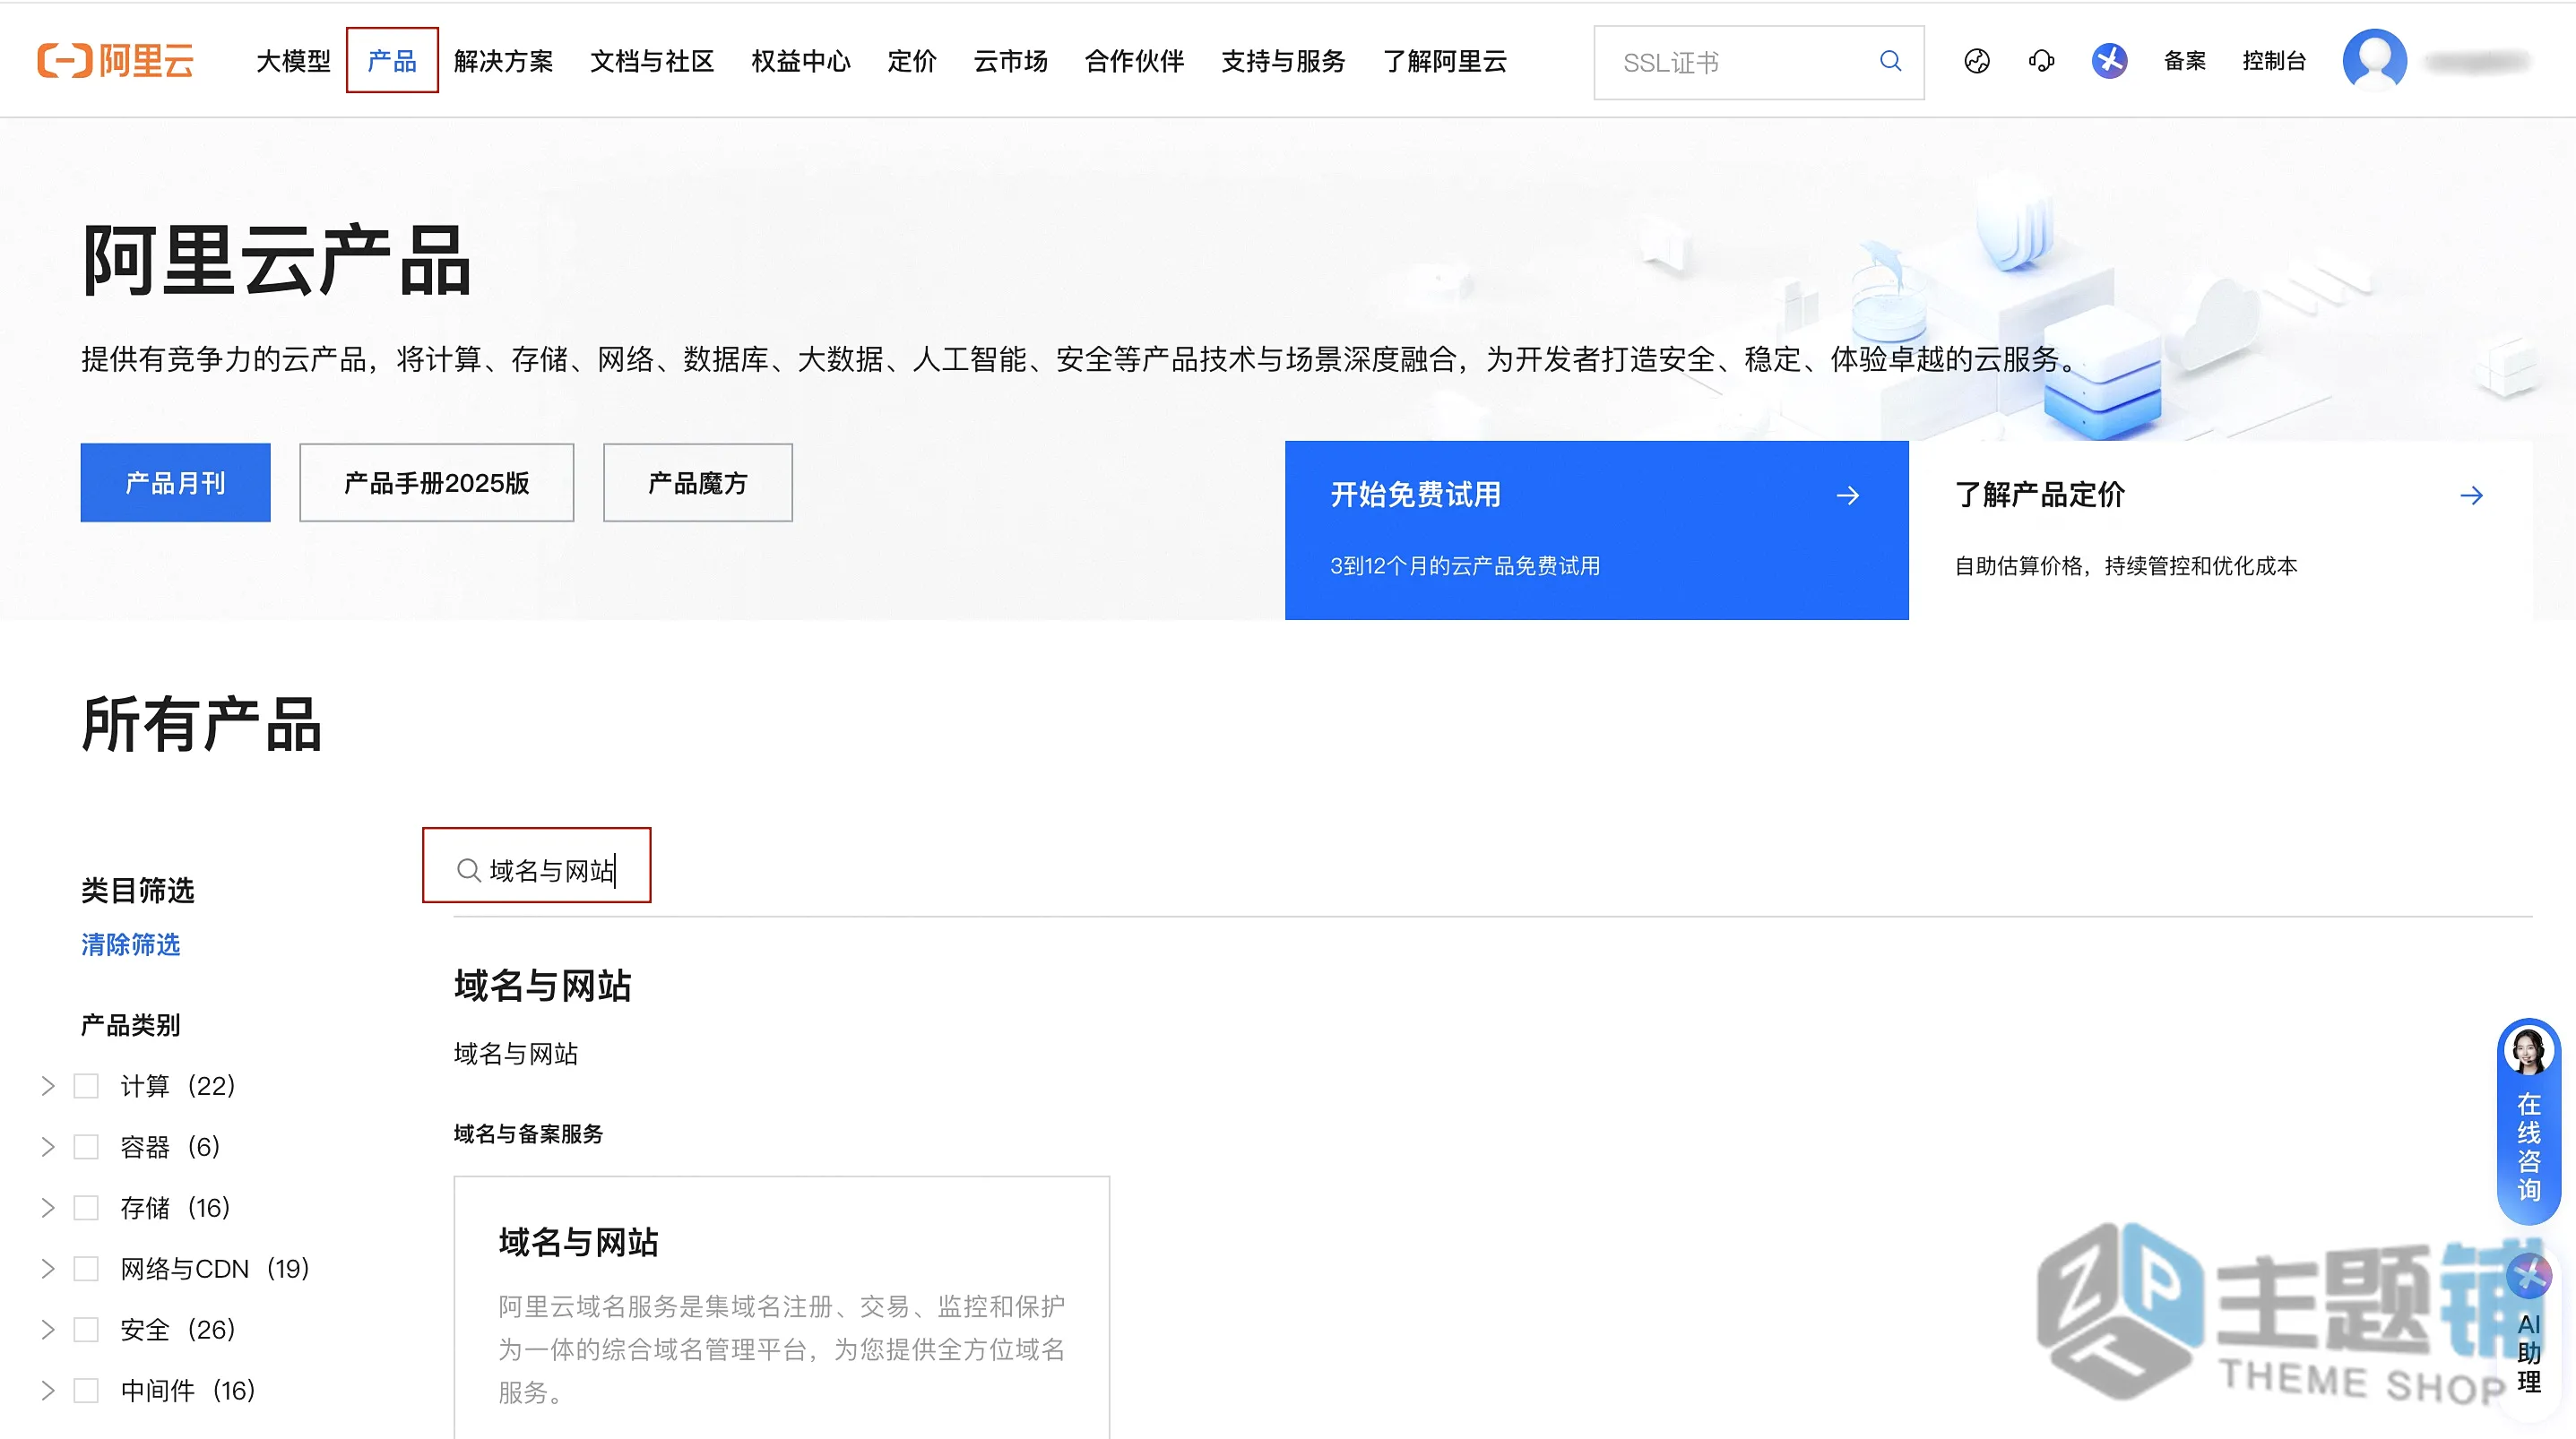
Task: Expand the 网络与CDN category chevron
Action: [x=48, y=1269]
